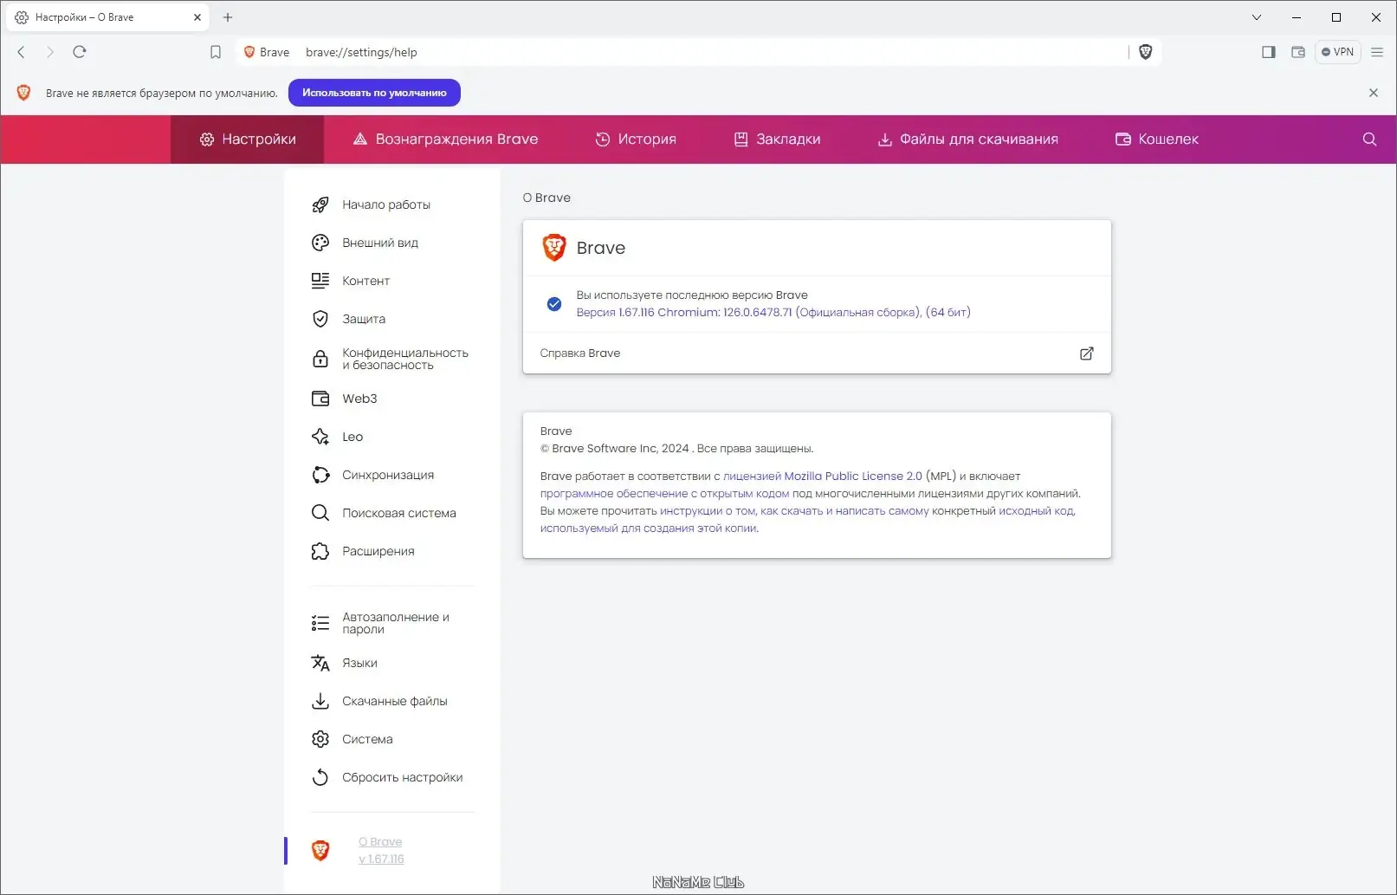Open Конфиденциальность и безопасность settings
This screenshot has height=895, width=1397.
pyautogui.click(x=405, y=359)
